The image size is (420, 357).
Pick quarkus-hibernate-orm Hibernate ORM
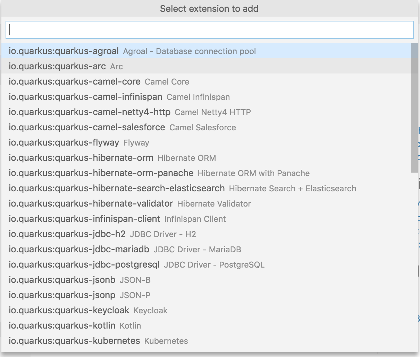pyautogui.click(x=206, y=158)
